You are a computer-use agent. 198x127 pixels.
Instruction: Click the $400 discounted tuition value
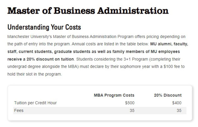pos(177,103)
